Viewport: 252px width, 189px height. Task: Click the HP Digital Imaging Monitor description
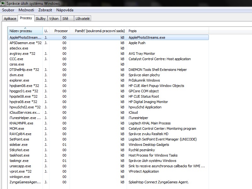tap(148, 102)
